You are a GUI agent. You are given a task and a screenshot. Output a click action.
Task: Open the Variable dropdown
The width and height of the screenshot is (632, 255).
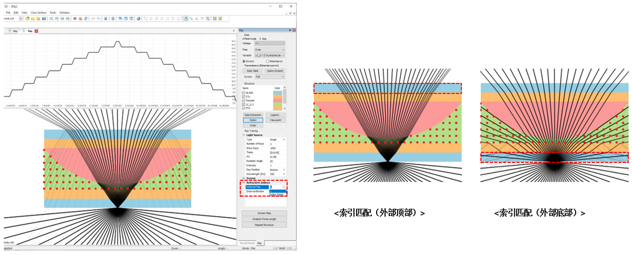coord(269,55)
